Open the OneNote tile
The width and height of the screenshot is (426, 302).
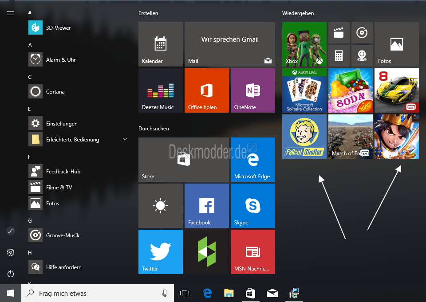(253, 90)
